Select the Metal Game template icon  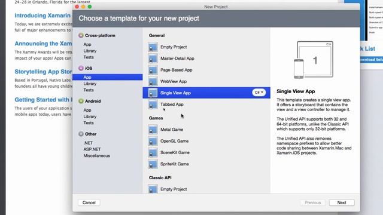coord(153,130)
